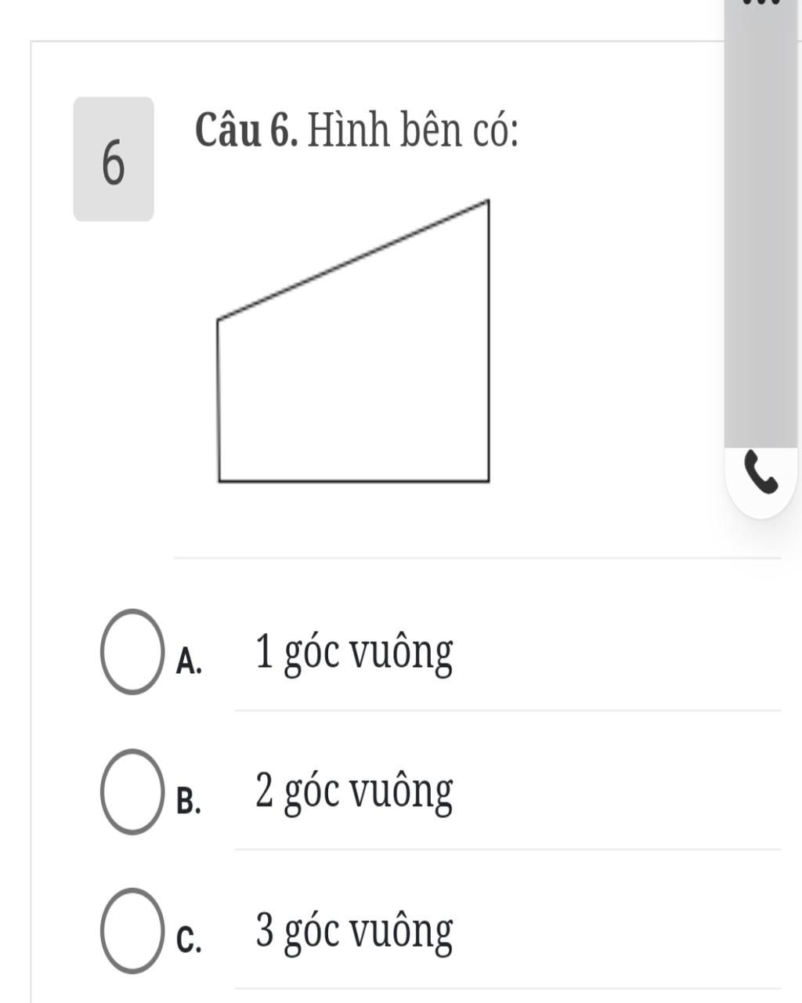
Task: Choose the '2 góc vuông' answer text
Action: (354, 793)
